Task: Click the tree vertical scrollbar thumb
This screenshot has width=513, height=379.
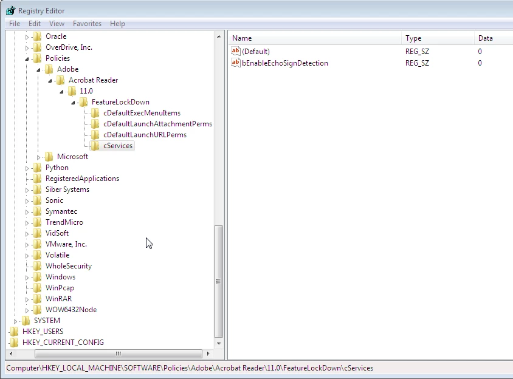Action: point(219,281)
